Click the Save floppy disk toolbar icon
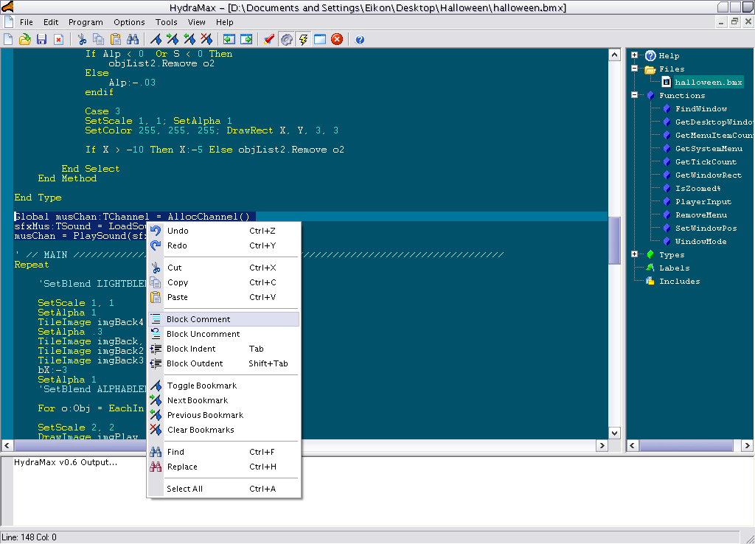Viewport: 755px width, 544px height. pyautogui.click(x=41, y=39)
